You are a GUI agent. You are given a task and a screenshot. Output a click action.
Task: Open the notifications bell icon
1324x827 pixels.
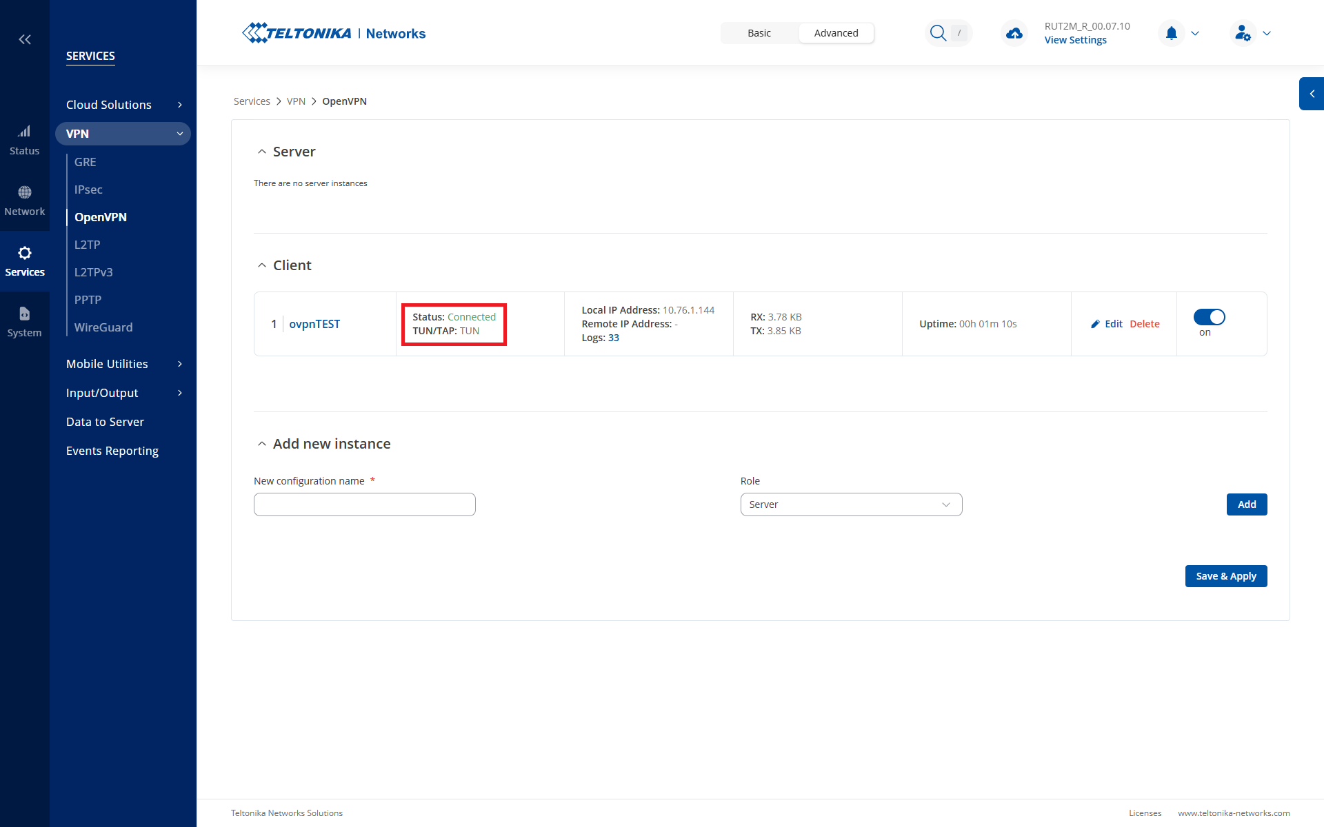click(1171, 33)
